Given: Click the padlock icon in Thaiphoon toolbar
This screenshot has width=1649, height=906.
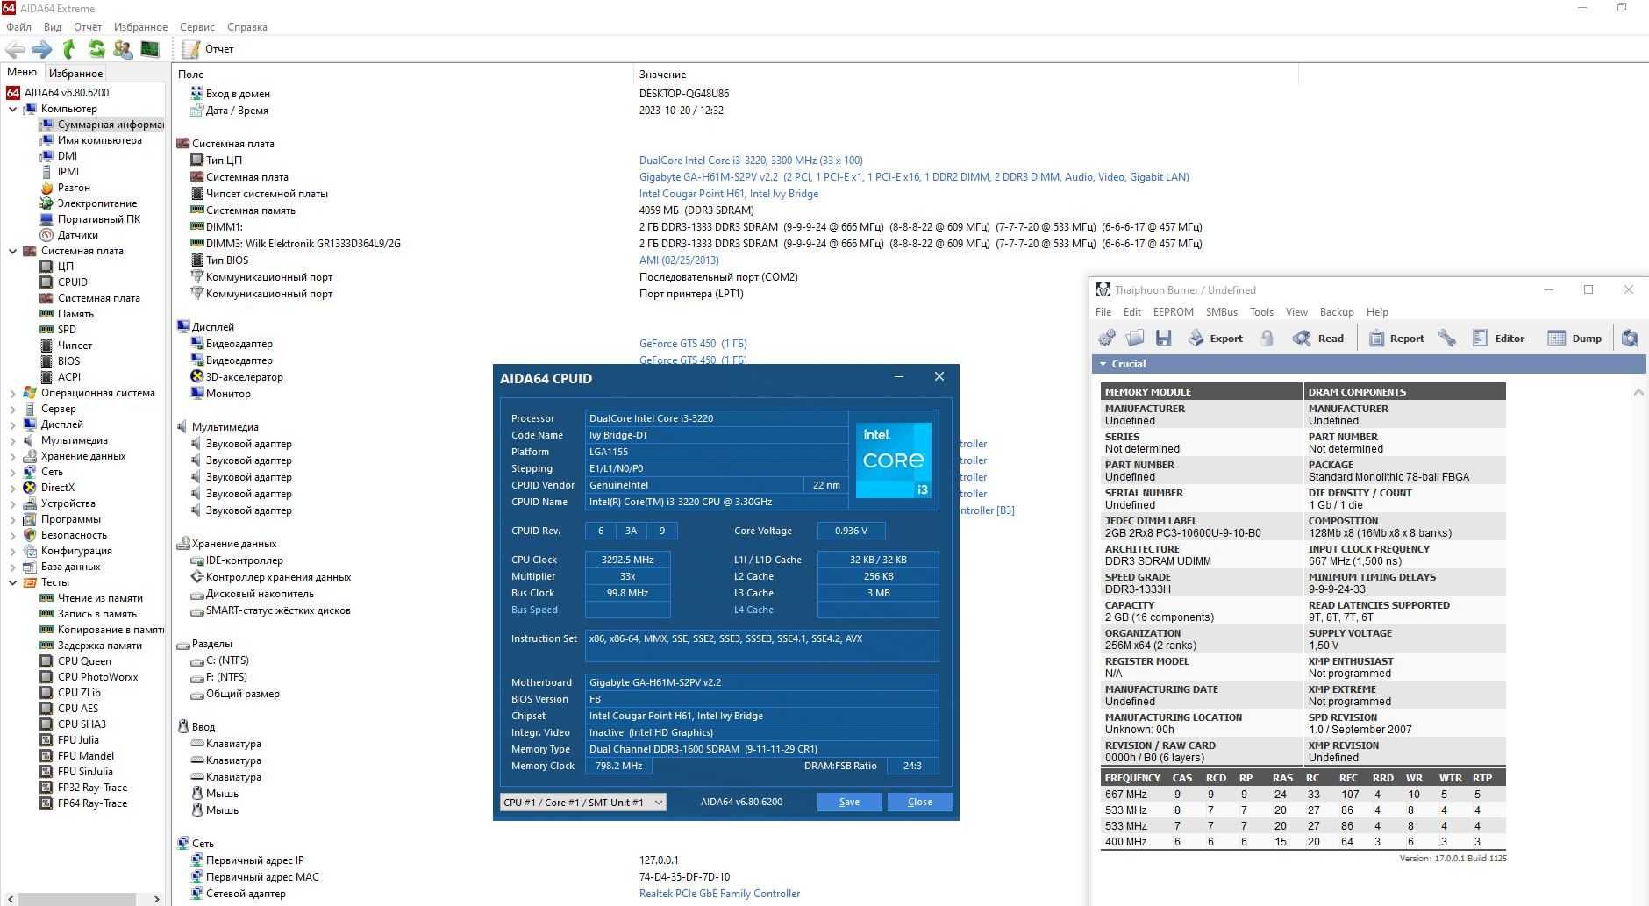Looking at the screenshot, I should pos(1267,339).
